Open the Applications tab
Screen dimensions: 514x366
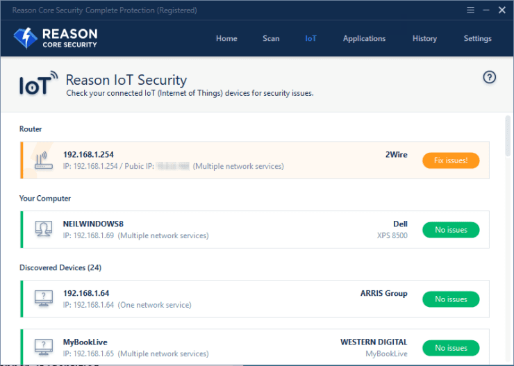364,38
